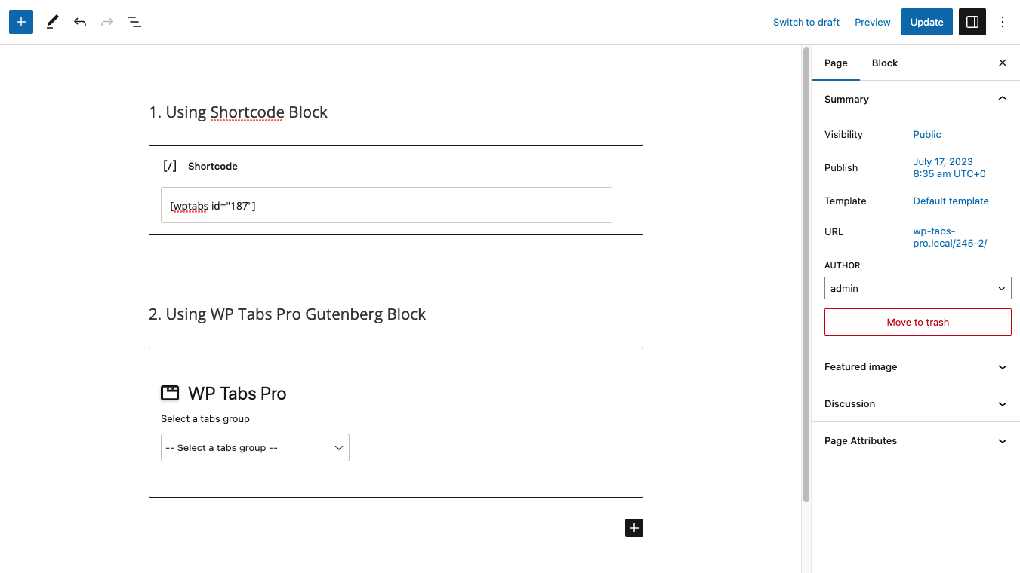Click the shortcode text input field
The width and height of the screenshot is (1020, 573).
tap(387, 205)
